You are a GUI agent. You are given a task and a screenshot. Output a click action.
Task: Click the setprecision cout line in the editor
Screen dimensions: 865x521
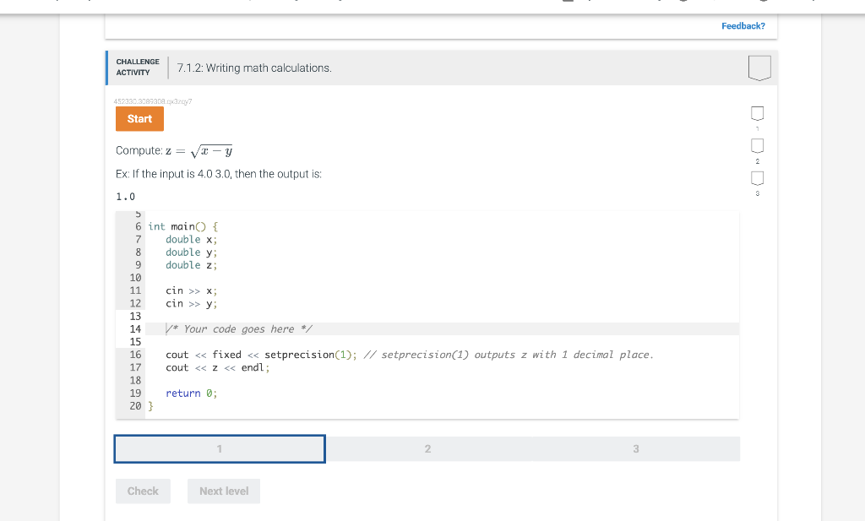click(253, 354)
